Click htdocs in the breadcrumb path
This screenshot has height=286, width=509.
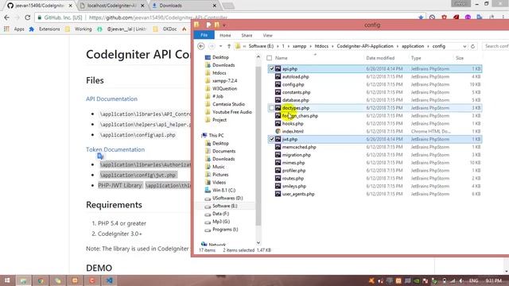321,46
